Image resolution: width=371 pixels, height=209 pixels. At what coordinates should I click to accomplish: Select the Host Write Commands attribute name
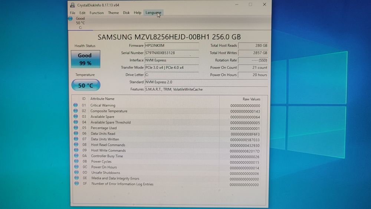108,150
